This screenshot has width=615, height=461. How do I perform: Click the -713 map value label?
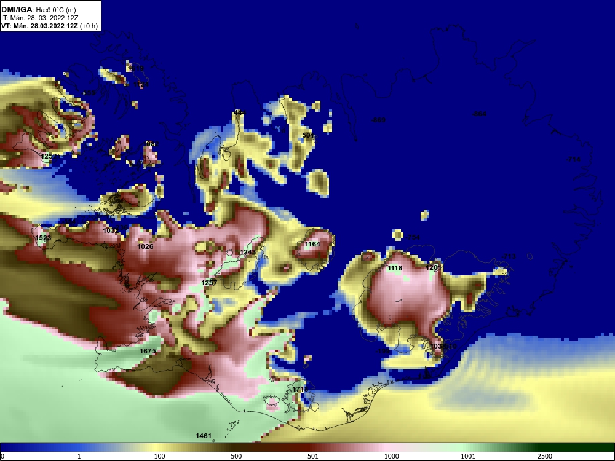pos(509,256)
